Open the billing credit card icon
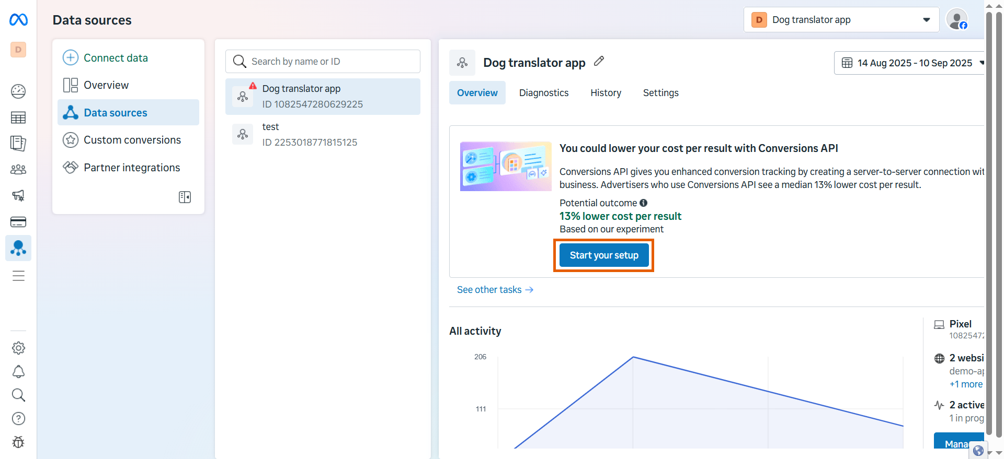 tap(18, 222)
